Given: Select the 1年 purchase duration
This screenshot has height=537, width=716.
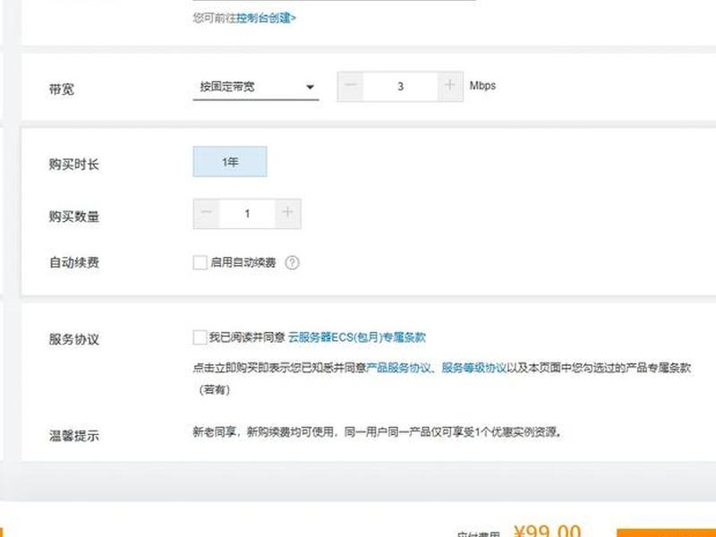Looking at the screenshot, I should (x=230, y=162).
